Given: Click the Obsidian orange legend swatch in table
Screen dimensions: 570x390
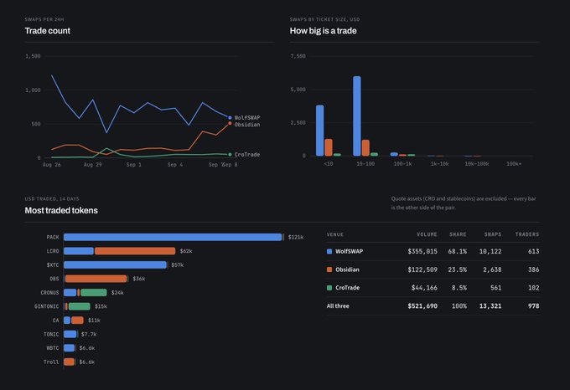Looking at the screenshot, I should click(329, 269).
